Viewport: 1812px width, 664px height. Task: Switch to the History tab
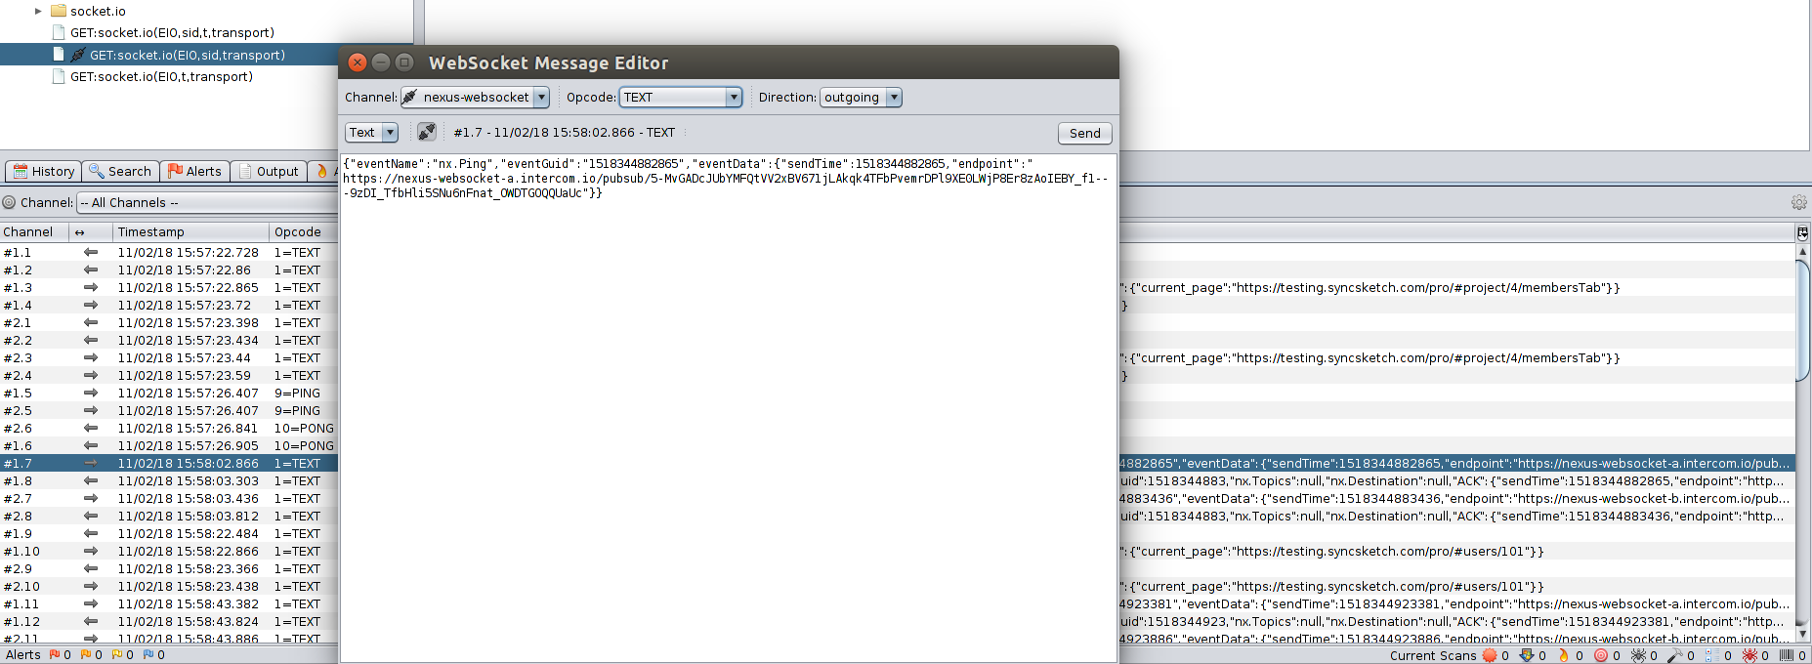(x=44, y=171)
